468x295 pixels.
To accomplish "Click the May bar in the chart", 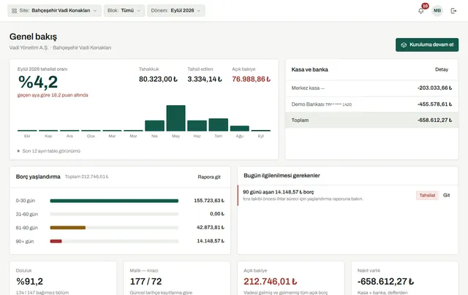I will 175,118.
